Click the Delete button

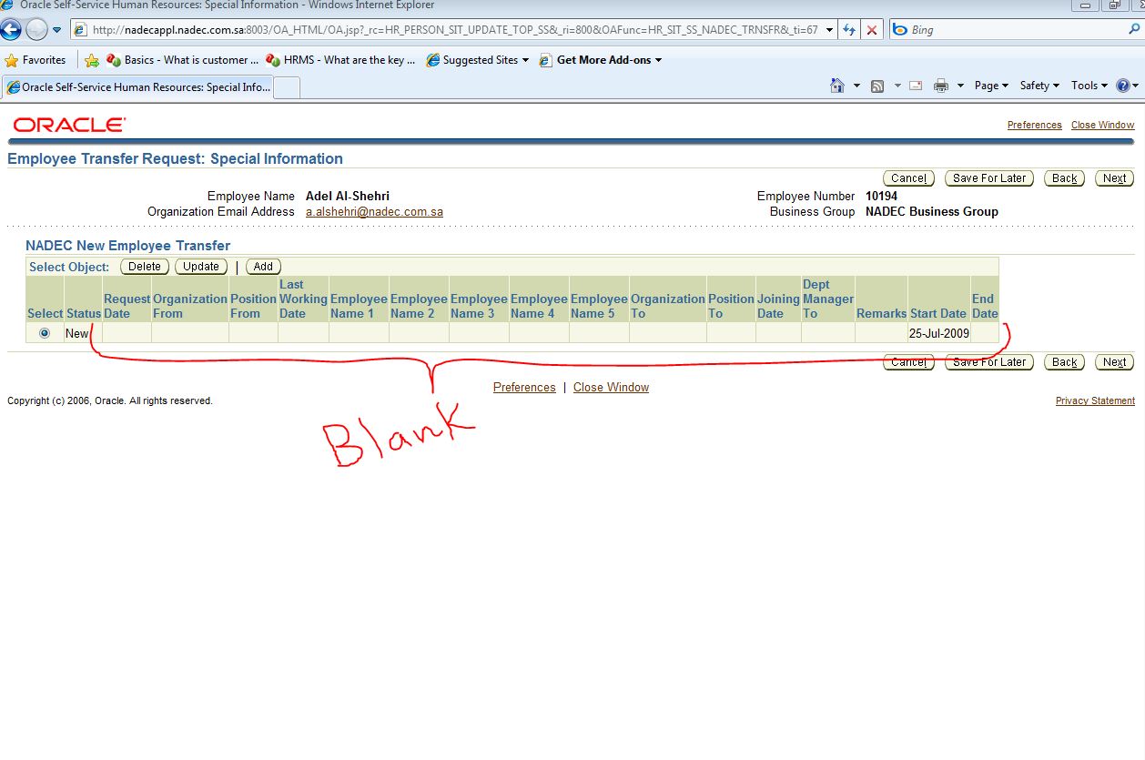coord(145,267)
